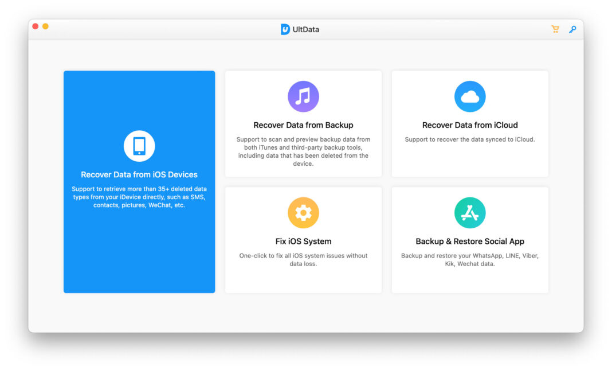The height and width of the screenshot is (370, 612).
Task: Click the Recover Data from iCloud heading
Action: (469, 125)
